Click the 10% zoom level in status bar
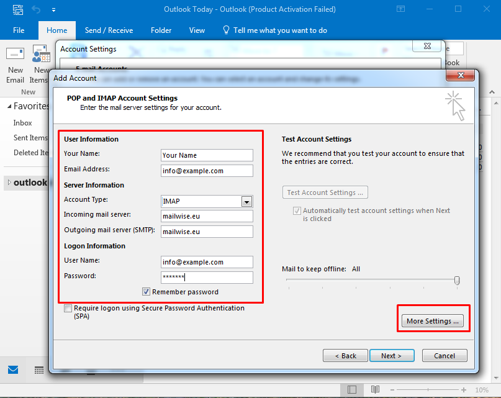 (482, 390)
